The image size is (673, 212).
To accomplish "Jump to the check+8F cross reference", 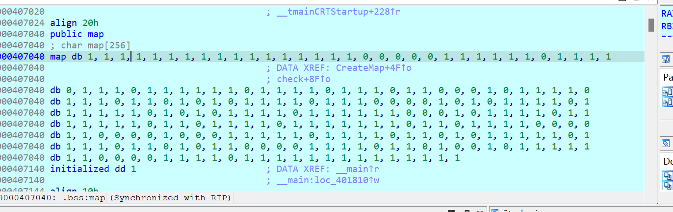I will [x=304, y=79].
